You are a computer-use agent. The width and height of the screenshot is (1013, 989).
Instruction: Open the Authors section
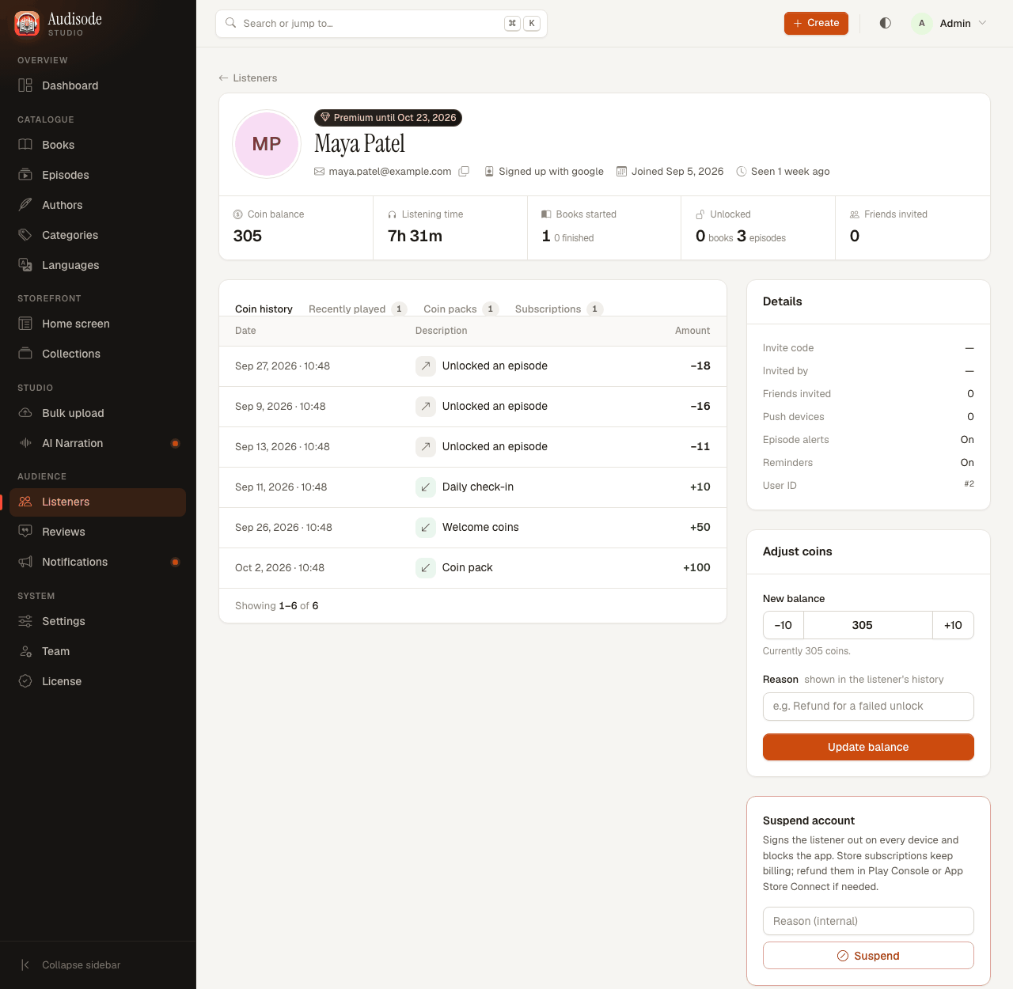tap(98, 205)
